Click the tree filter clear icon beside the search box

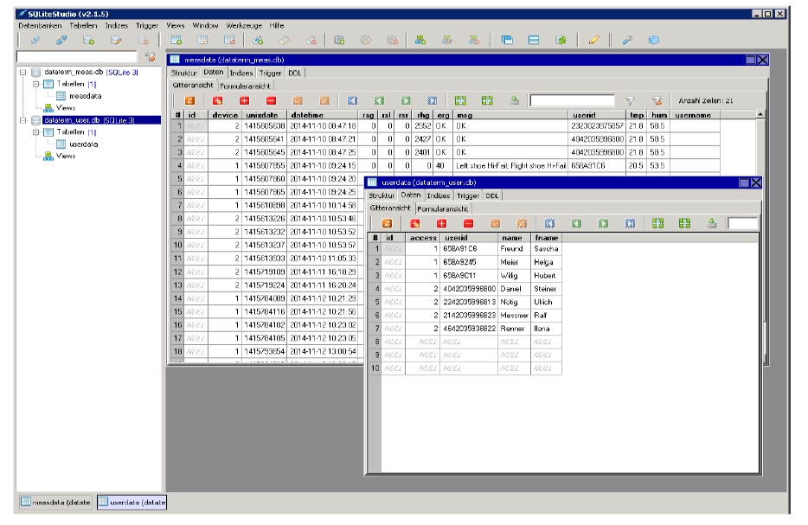point(150,57)
